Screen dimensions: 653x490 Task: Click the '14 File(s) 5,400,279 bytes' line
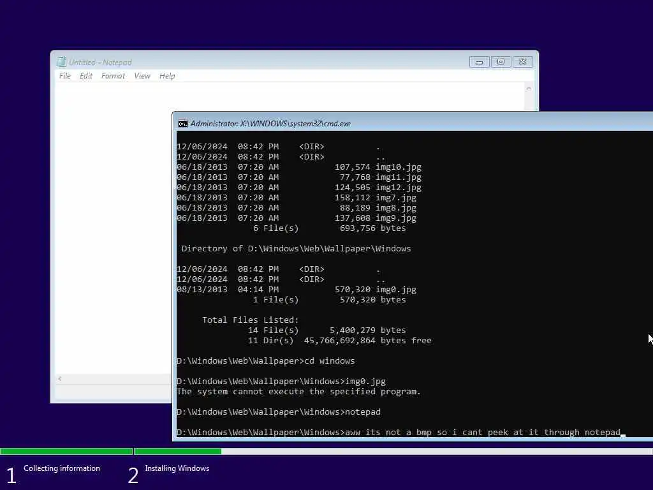[x=327, y=330]
